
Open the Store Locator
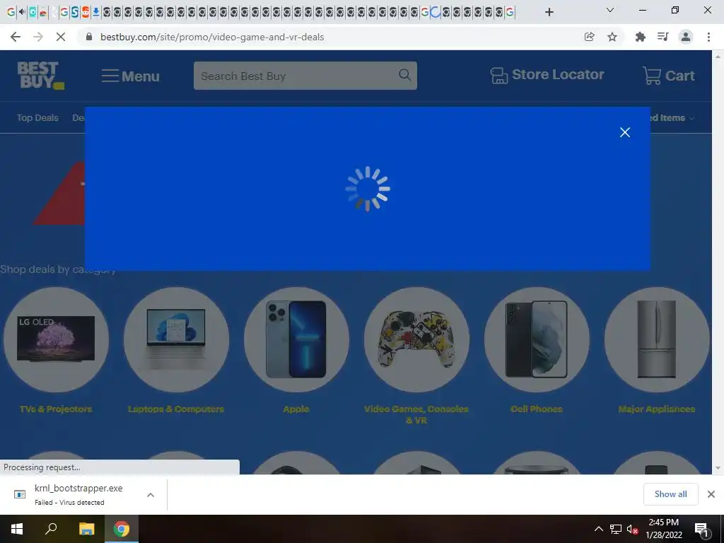point(547,75)
